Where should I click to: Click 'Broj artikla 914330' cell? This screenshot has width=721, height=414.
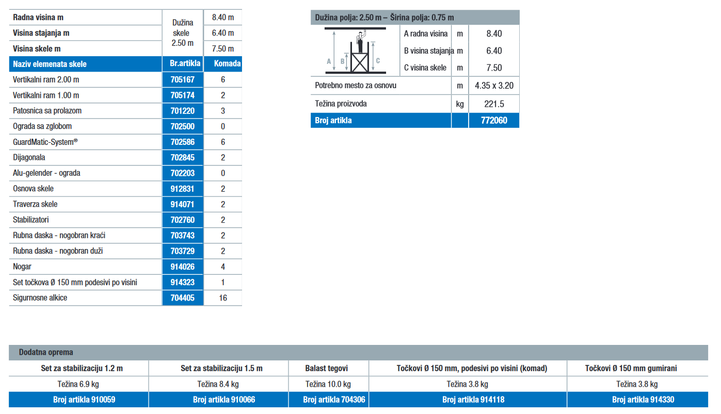637,400
